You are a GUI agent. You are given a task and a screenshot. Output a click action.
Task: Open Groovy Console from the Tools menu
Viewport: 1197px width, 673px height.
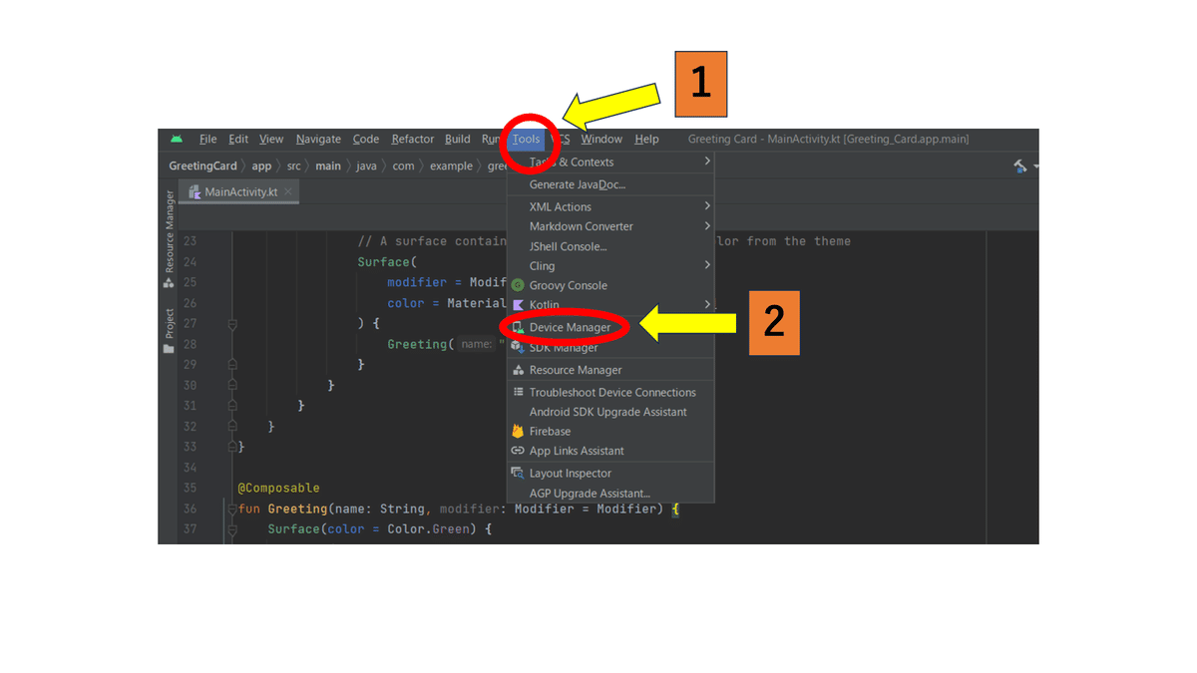(610, 285)
